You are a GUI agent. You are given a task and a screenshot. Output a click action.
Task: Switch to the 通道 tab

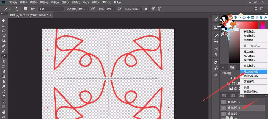point(233,95)
